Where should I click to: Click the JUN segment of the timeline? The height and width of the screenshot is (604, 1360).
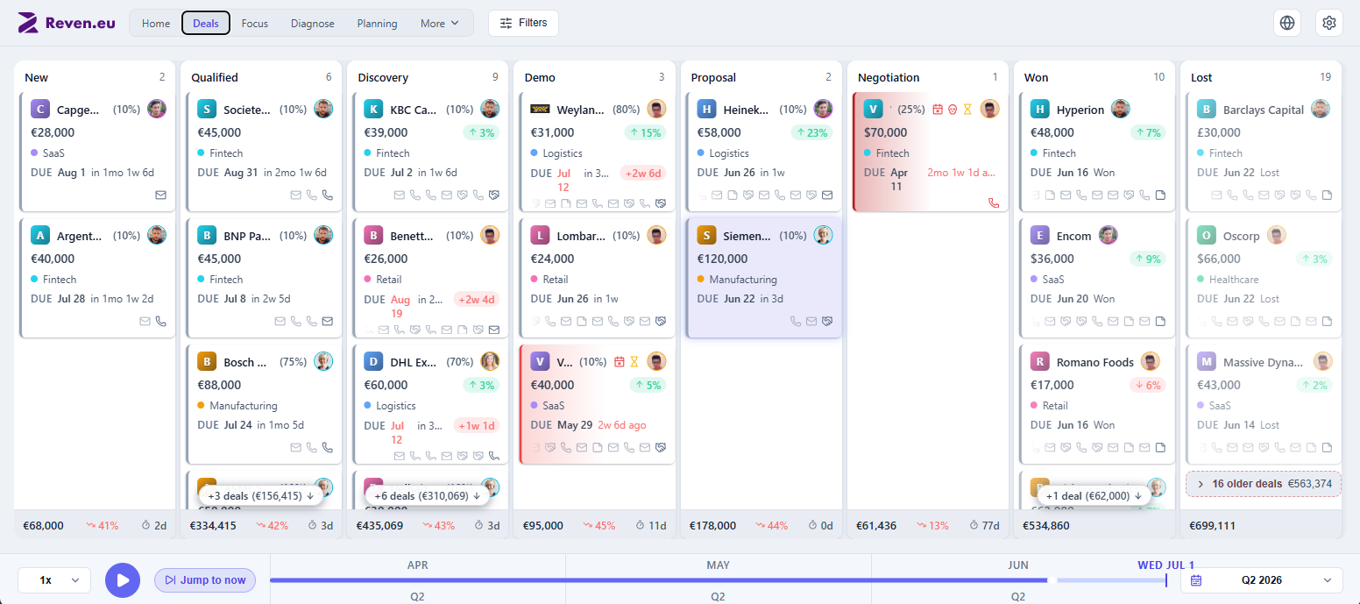coord(1018,565)
